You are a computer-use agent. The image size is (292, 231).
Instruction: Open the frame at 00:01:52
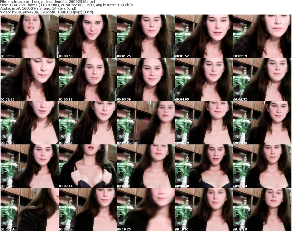point(204,36)
